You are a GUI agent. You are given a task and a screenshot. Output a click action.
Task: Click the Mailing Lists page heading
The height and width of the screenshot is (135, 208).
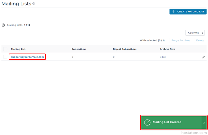16,4
